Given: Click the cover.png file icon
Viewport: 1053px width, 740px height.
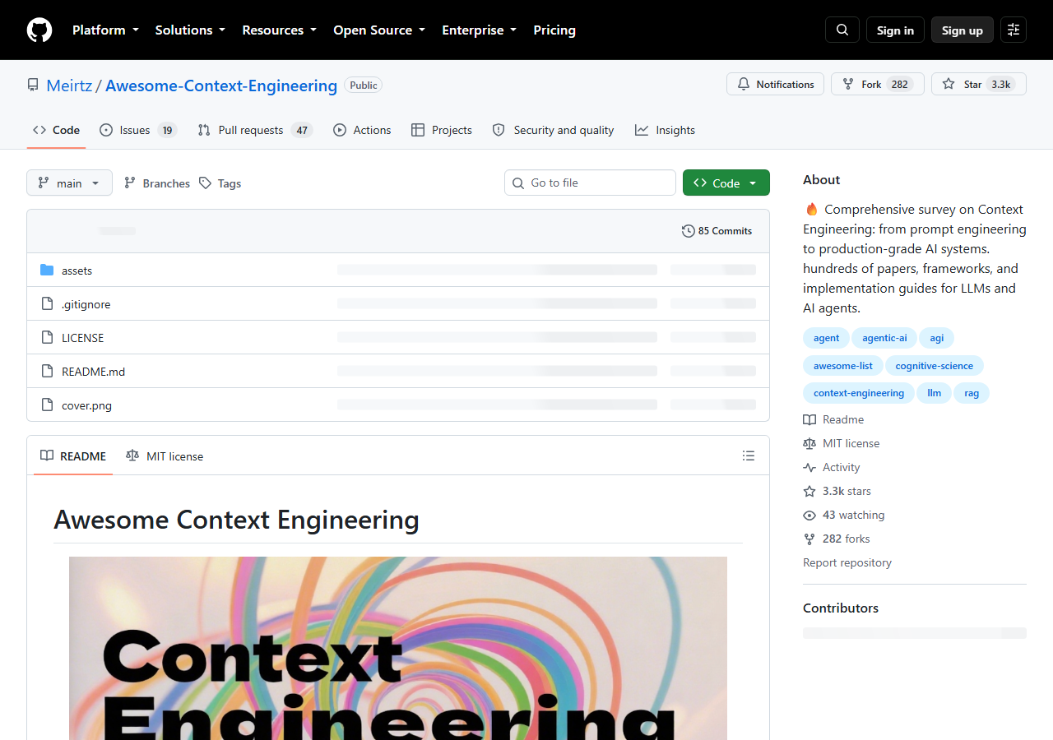Looking at the screenshot, I should coord(47,405).
